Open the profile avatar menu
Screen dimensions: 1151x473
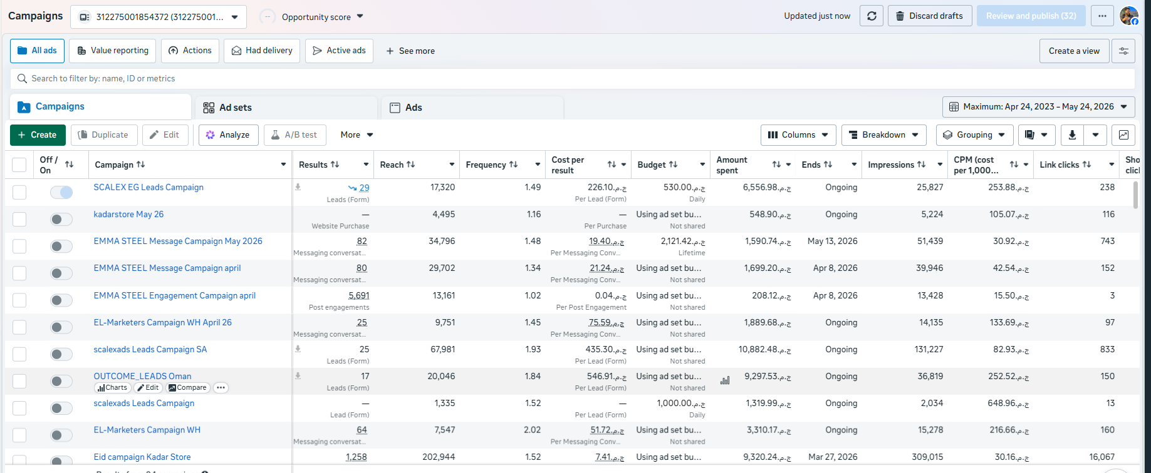tap(1129, 16)
